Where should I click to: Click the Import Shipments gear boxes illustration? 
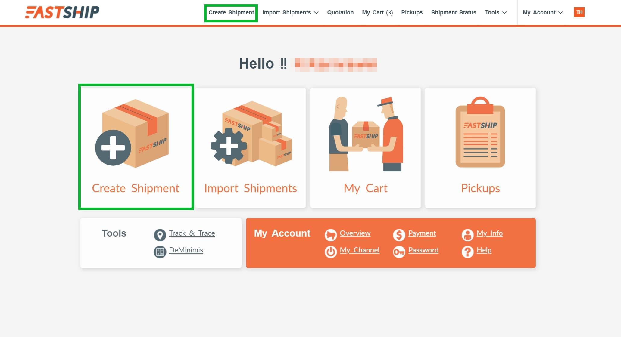click(251, 134)
